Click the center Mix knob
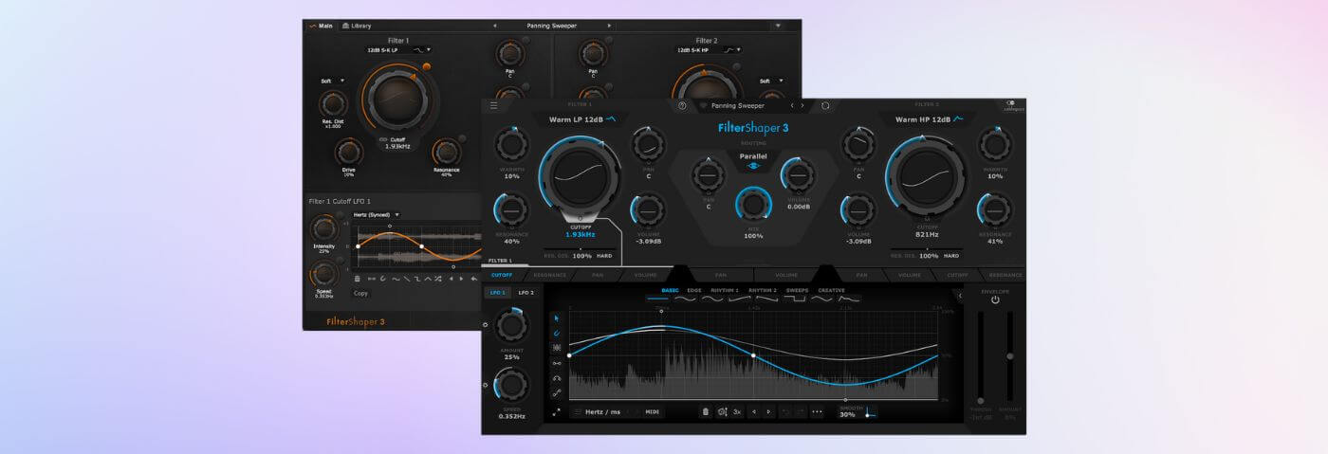The height and width of the screenshot is (454, 1328). pos(753,205)
